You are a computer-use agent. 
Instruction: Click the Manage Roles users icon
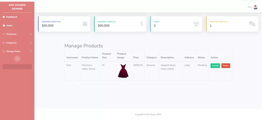4,51
